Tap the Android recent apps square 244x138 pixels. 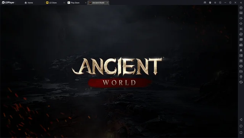(x=241, y=133)
